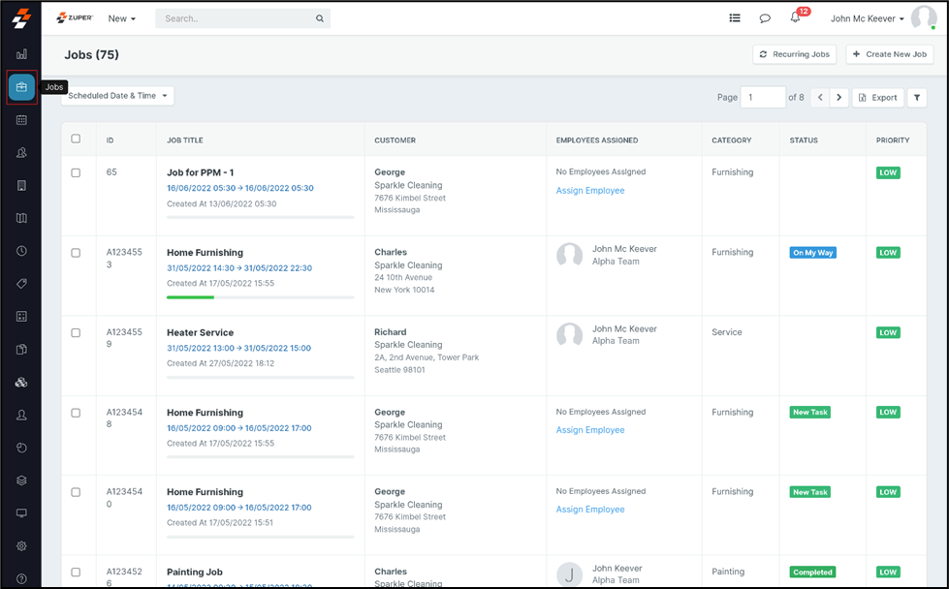Image resolution: width=949 pixels, height=589 pixels.
Task: Expand the John Mc Keever user menu
Action: (x=867, y=18)
